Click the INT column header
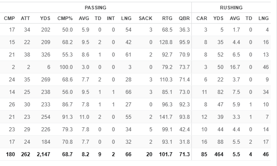Screen dimensions: 277x166 (111, 18)
